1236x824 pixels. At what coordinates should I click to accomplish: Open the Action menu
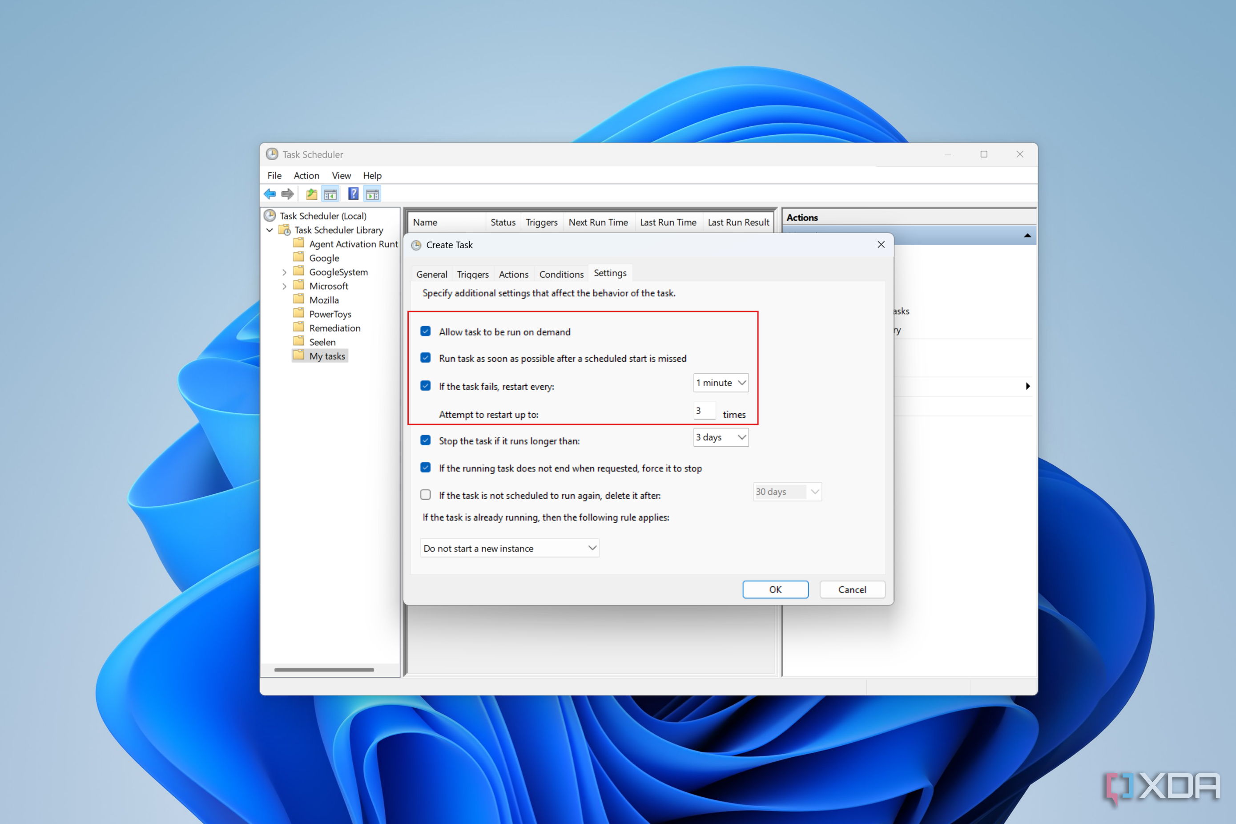(x=306, y=175)
